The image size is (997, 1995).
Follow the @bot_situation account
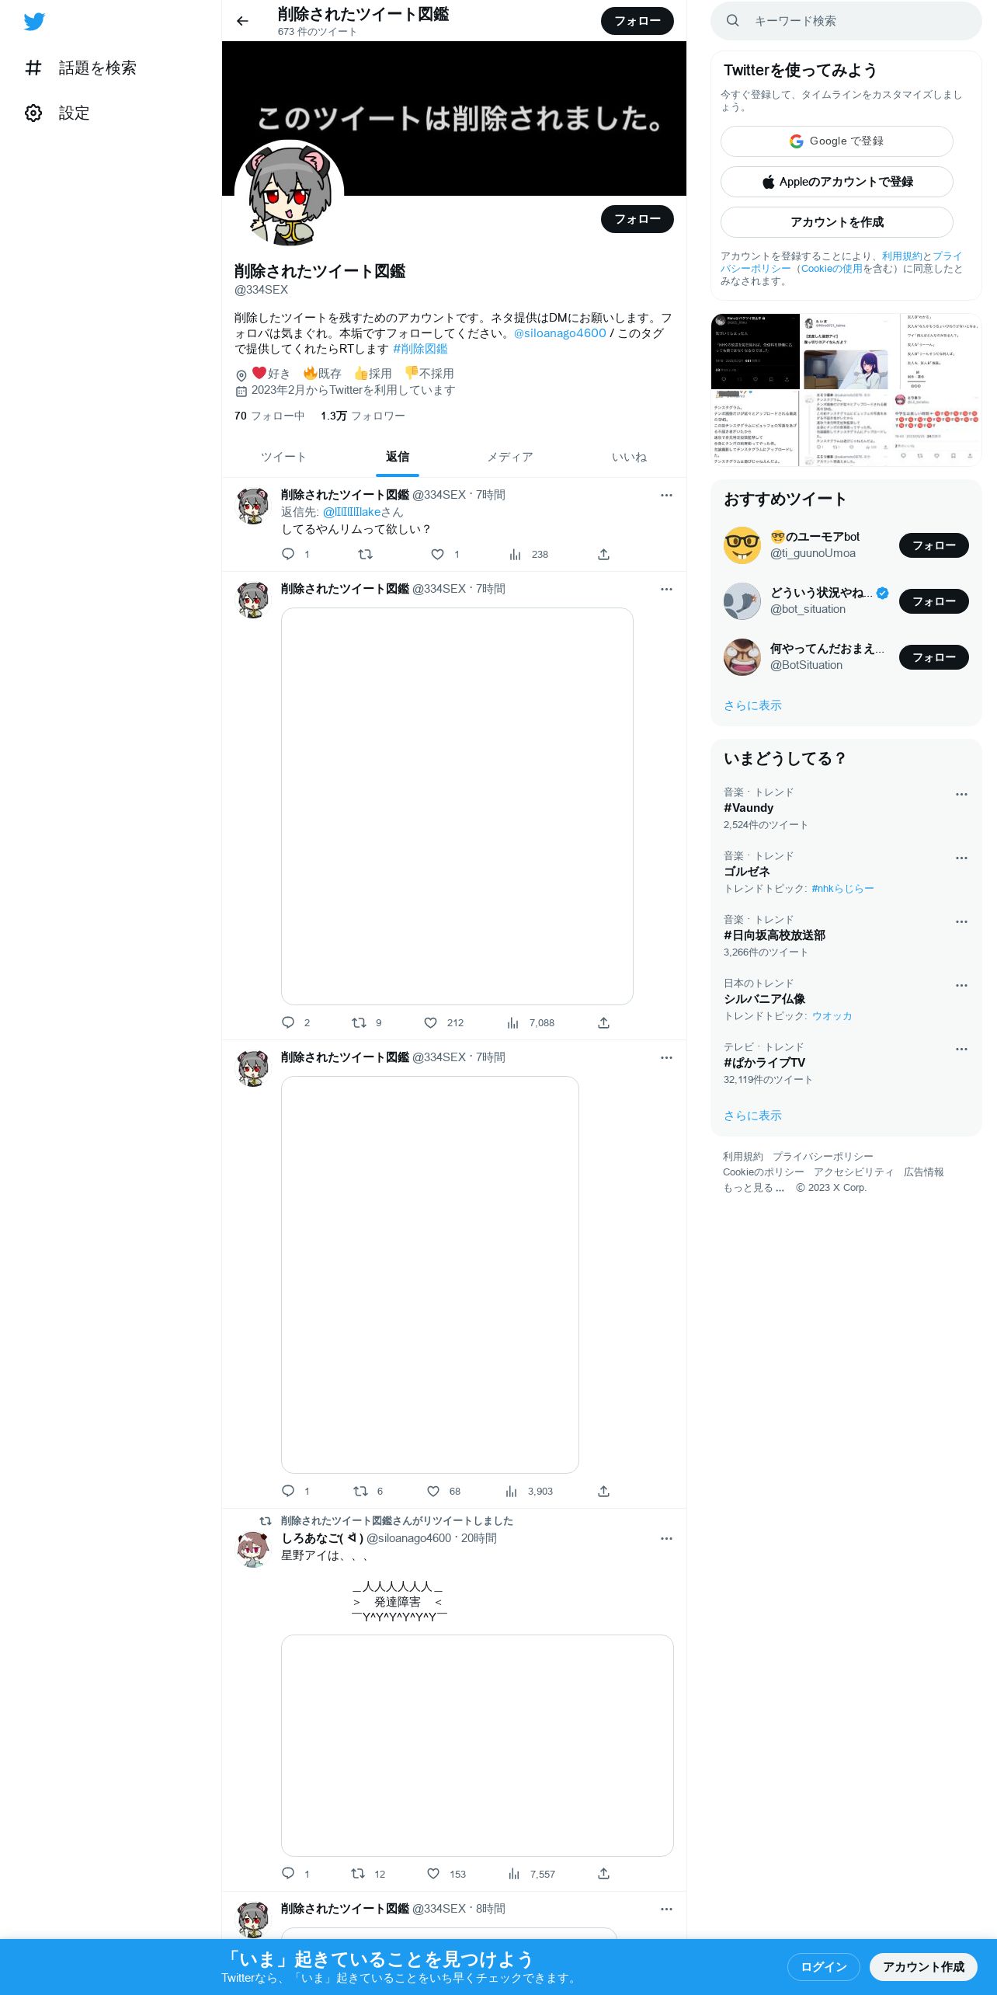click(933, 601)
